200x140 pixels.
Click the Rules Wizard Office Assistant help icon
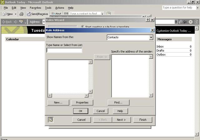click(x=51, y=120)
